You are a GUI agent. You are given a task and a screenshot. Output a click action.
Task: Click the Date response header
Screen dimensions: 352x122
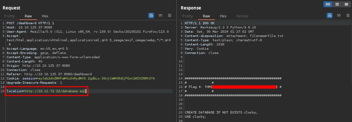219,32
